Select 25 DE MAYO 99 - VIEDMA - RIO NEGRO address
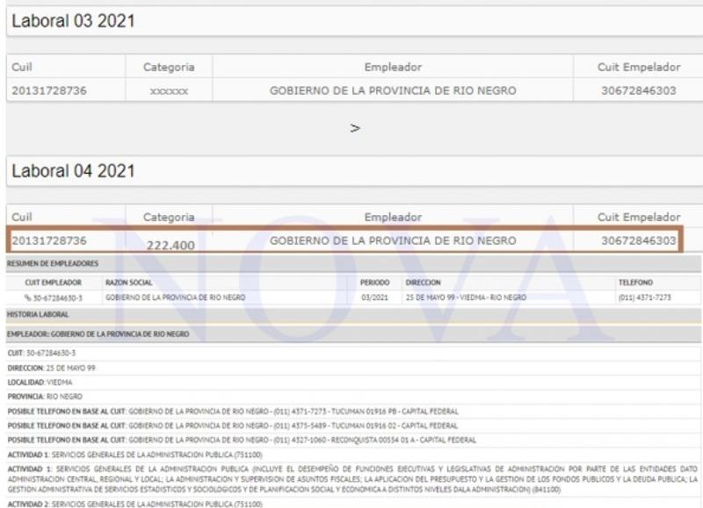This screenshot has width=703, height=508. (x=466, y=297)
